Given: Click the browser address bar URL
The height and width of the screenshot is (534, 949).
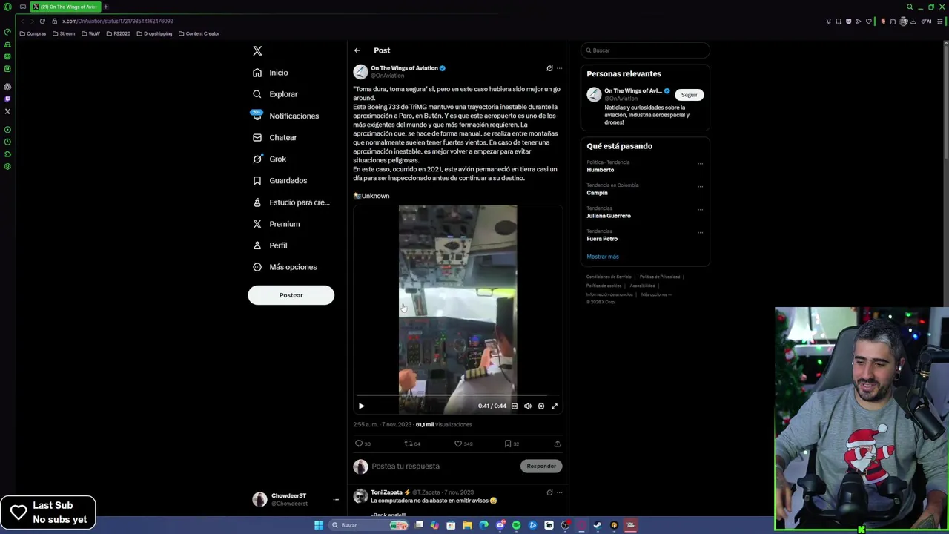Looking at the screenshot, I should (x=117, y=22).
